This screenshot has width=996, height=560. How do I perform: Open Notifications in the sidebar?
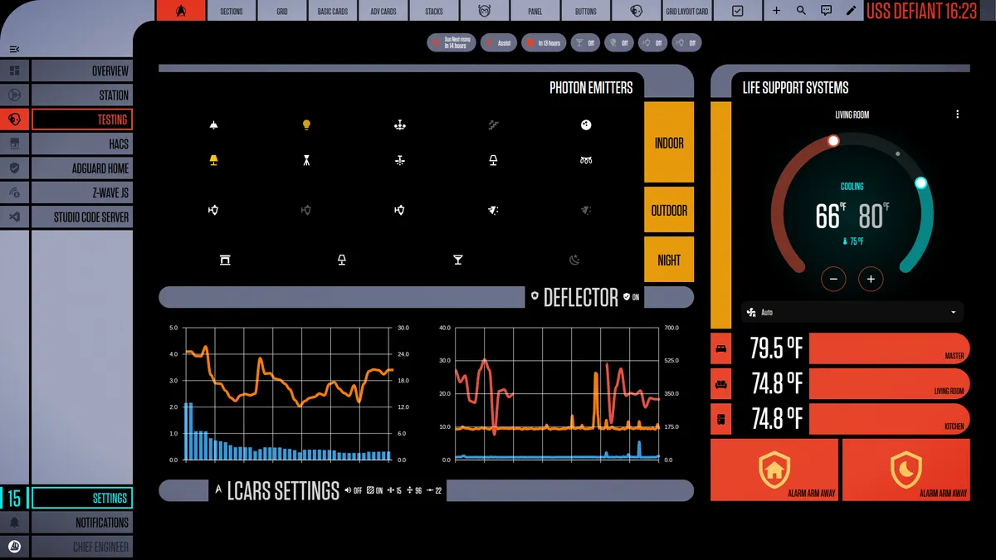pos(81,523)
